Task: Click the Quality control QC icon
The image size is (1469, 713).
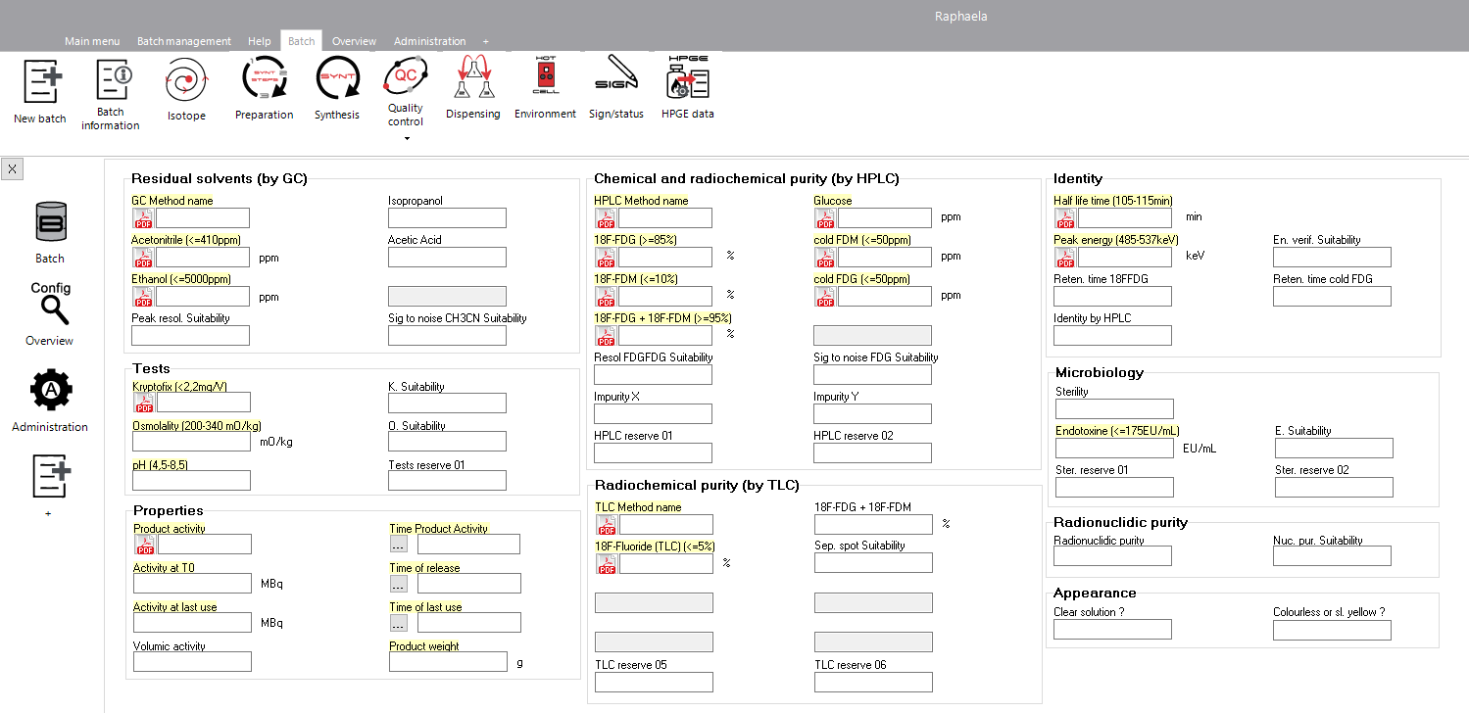Action: click(x=406, y=76)
